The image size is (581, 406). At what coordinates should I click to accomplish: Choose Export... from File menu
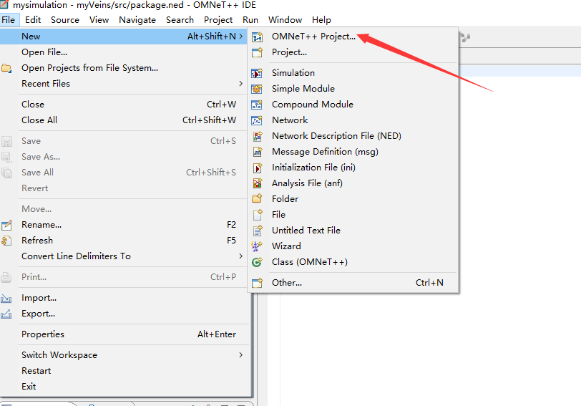[124, 314]
